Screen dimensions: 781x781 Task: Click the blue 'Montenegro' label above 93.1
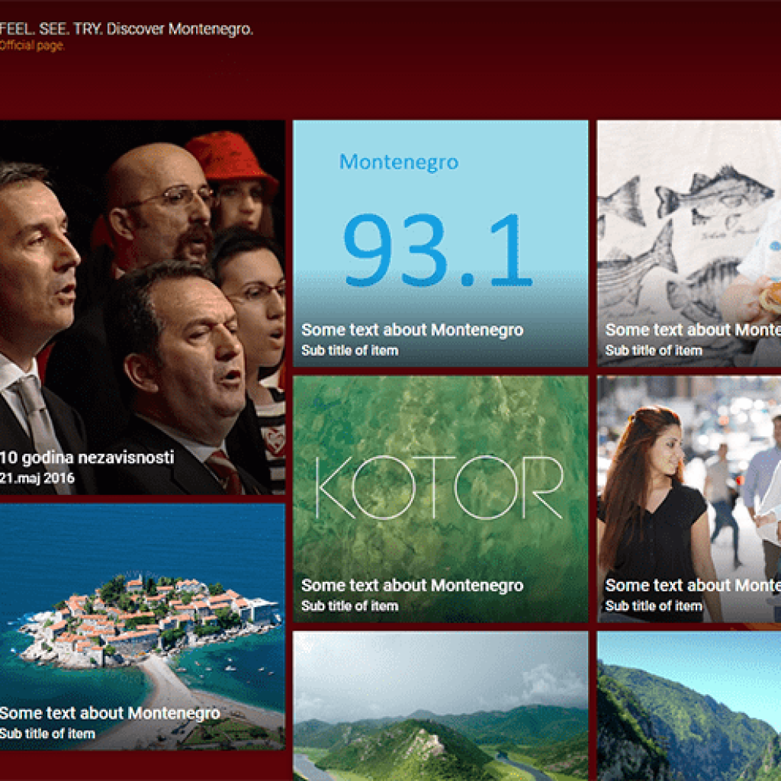tap(398, 162)
